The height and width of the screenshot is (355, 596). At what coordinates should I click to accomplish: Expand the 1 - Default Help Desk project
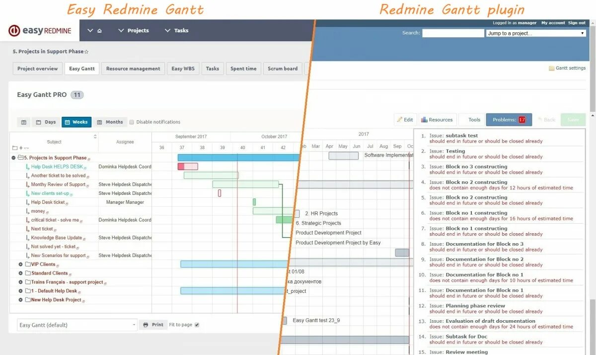click(x=21, y=291)
